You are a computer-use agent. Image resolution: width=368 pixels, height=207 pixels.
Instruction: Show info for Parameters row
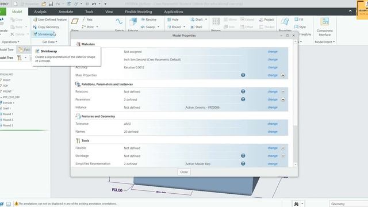(243, 99)
